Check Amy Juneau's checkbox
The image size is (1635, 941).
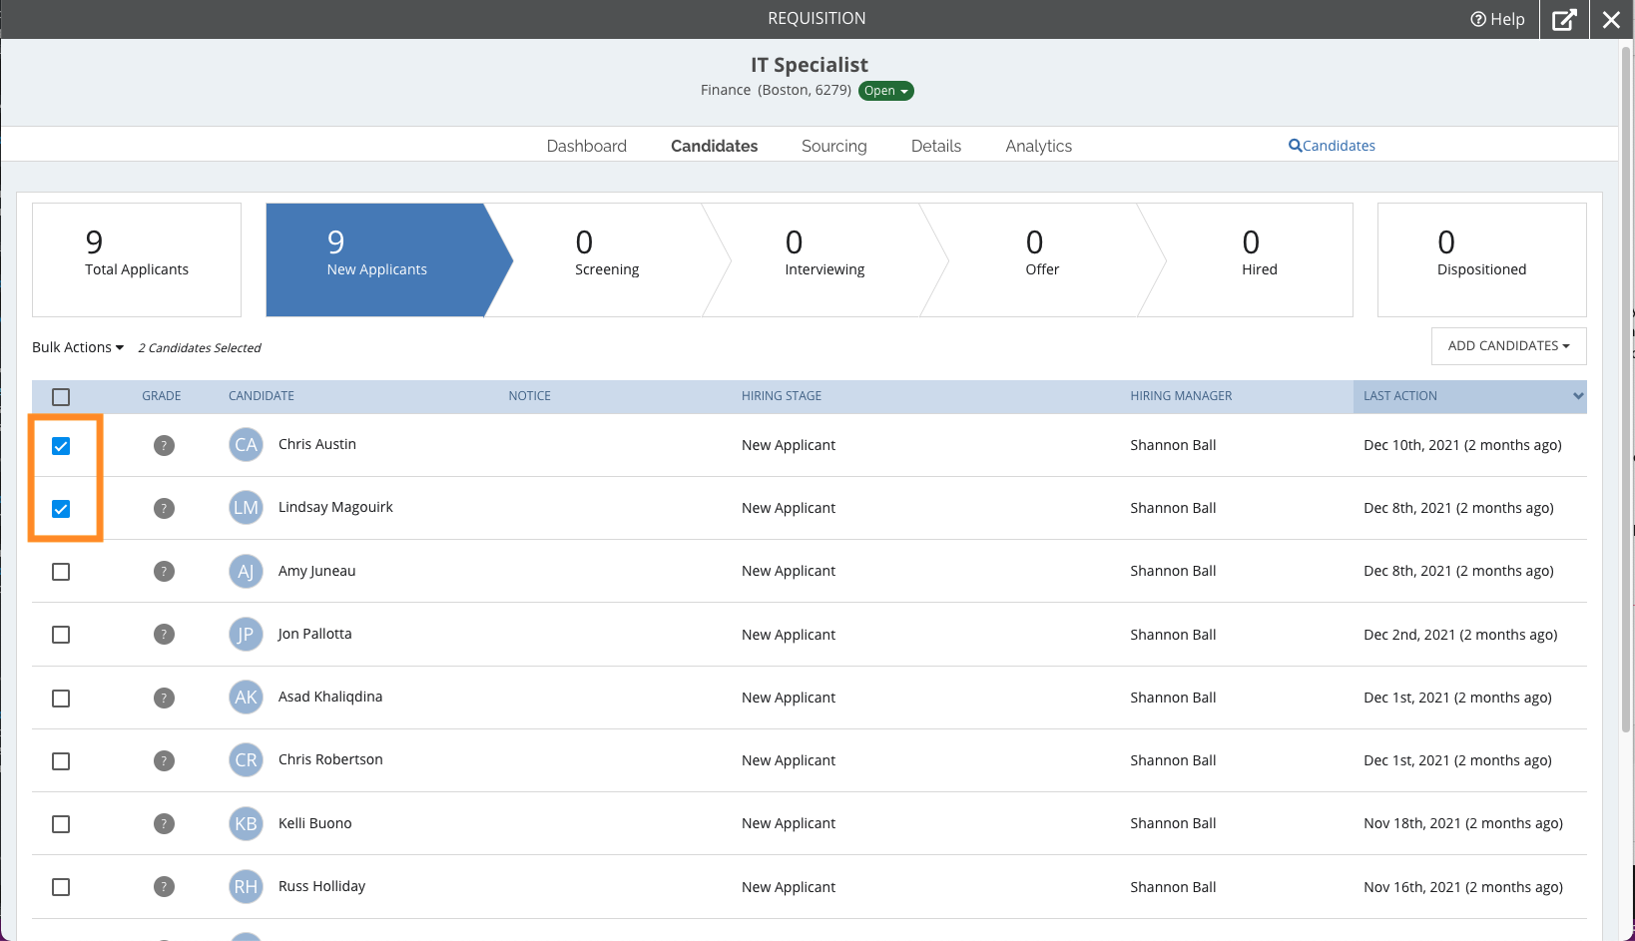point(61,572)
